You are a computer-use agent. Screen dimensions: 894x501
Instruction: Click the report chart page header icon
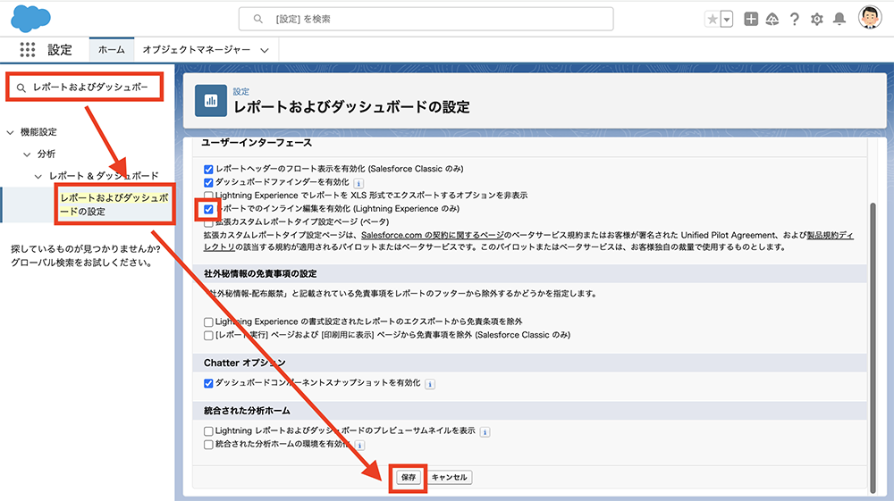pyautogui.click(x=211, y=101)
